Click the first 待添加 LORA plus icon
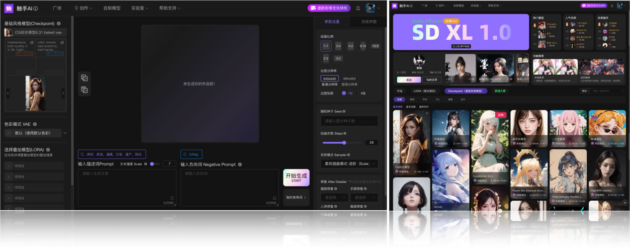Viewport: 630px width, 252px height. pos(8,165)
